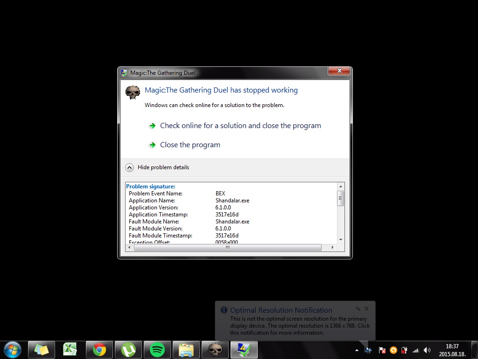Click the vertical scrollbar thumb in problem details
Screen dimensions: 478x359
(341, 198)
